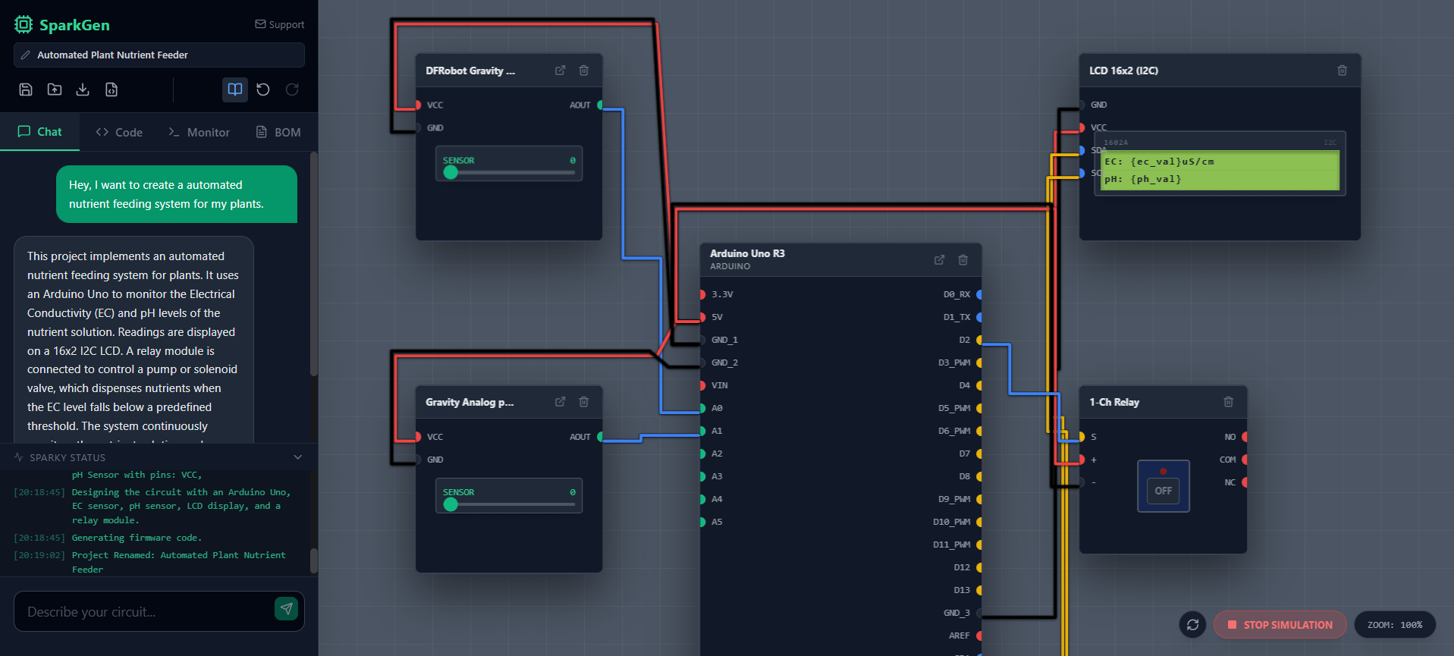
Task: Open the BOM tab
Action: point(278,132)
